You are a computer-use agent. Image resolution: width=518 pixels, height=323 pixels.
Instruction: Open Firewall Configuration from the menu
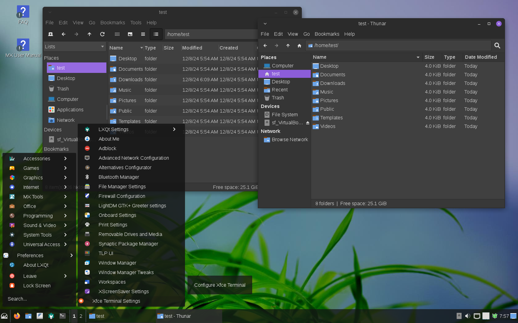(x=131, y=196)
